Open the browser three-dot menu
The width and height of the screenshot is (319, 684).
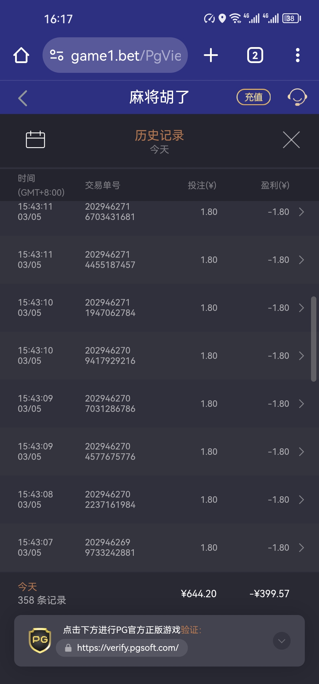point(297,55)
